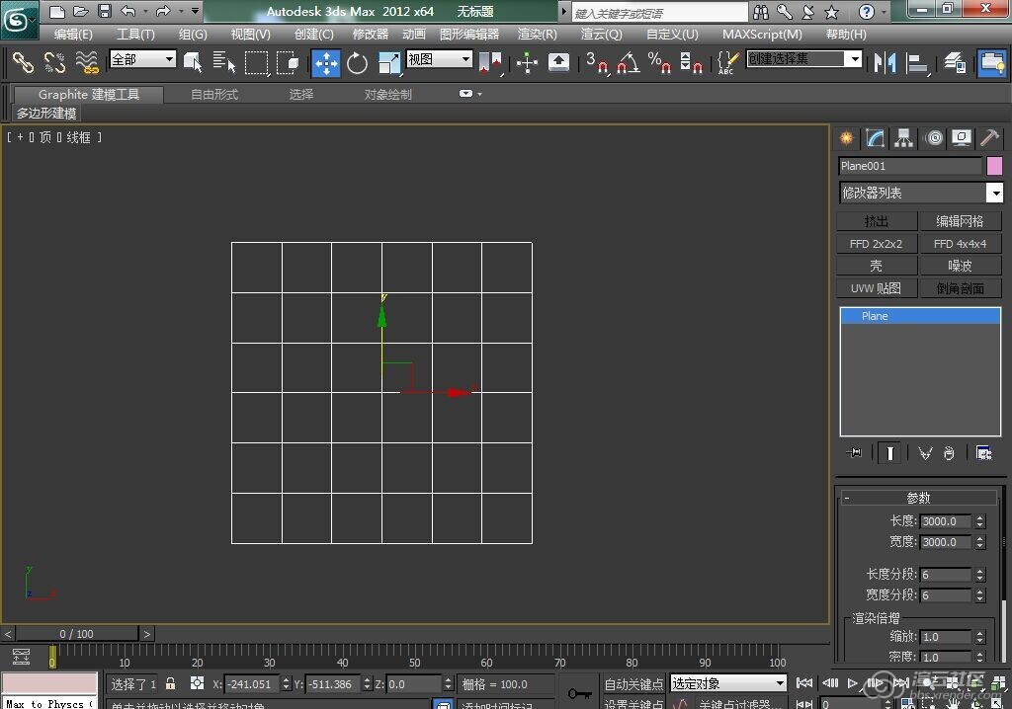Screen dimensions: 1012x709
Task: Toggle the Graphite Modeling ribbon display
Action: pyautogui.click(x=991, y=62)
